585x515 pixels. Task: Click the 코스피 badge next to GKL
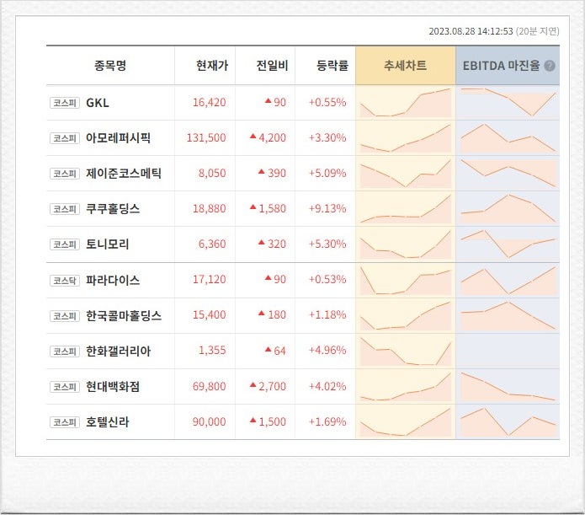click(65, 103)
